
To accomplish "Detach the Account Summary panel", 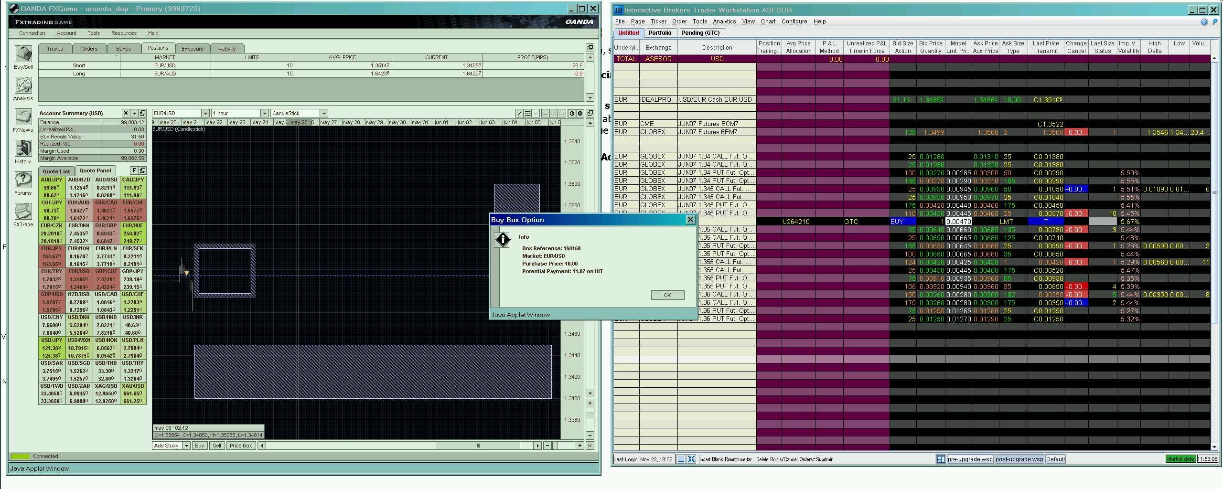I will 142,113.
